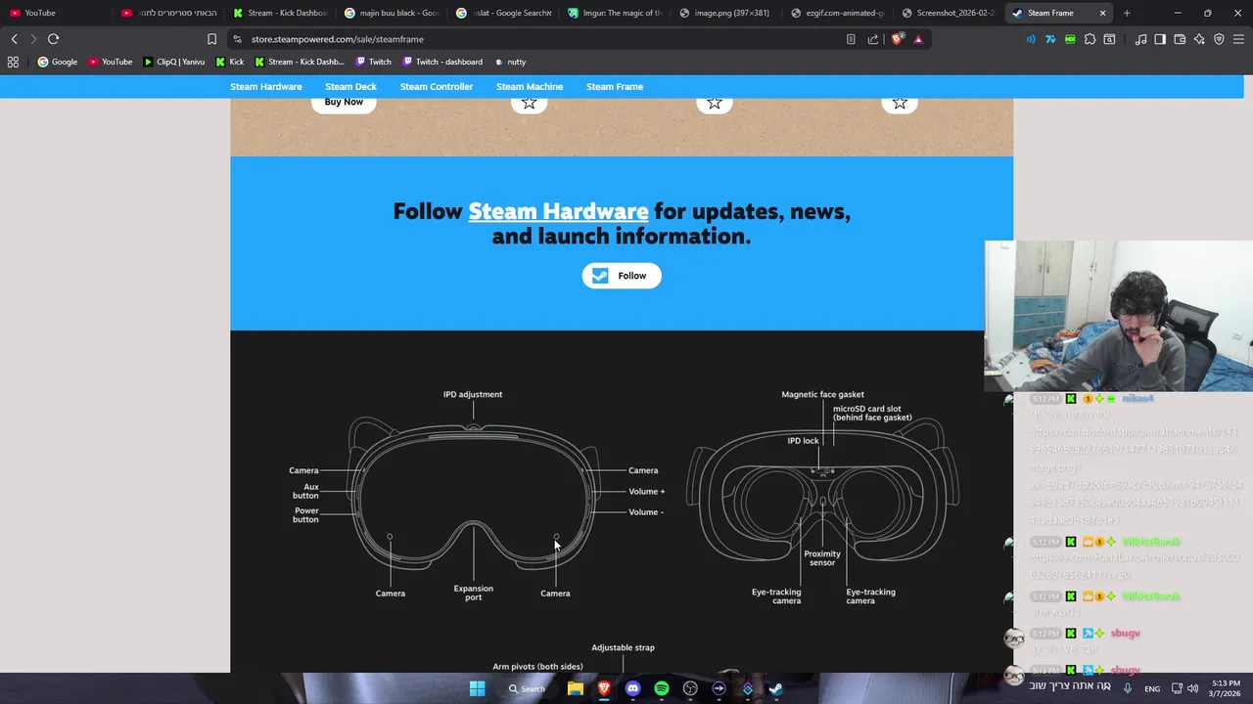Click the IPD adjustment diagram label
Viewport: 1253px width, 704px height.
[473, 394]
